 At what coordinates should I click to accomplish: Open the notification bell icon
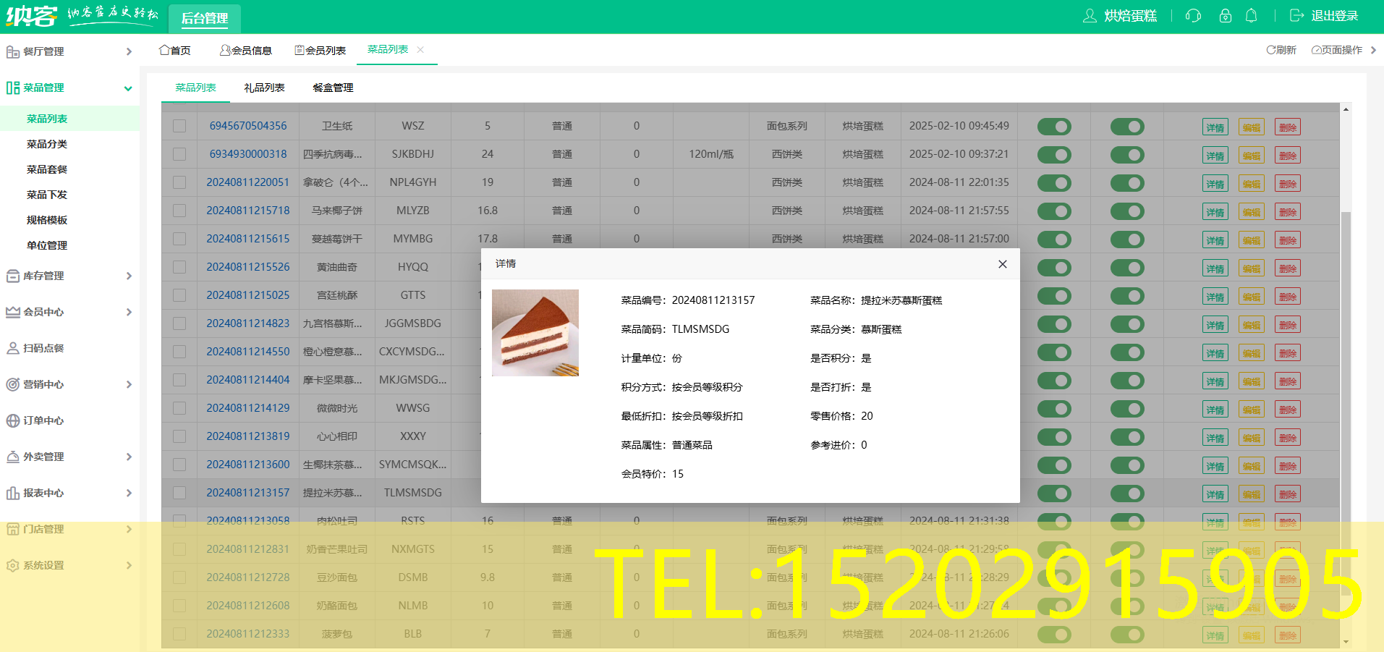[x=1251, y=15]
